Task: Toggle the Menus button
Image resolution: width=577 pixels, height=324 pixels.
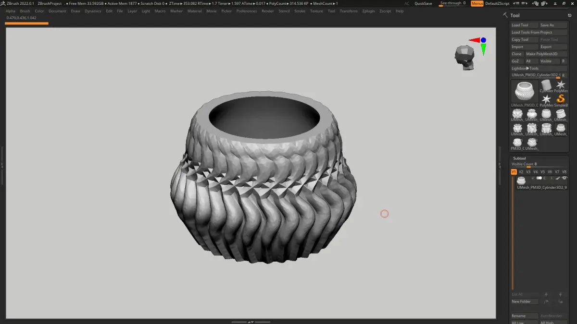Action: coord(477,3)
